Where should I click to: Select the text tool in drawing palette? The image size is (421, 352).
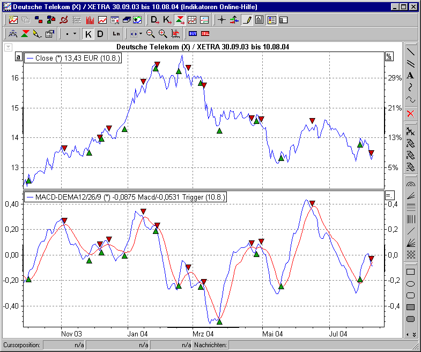(410, 75)
